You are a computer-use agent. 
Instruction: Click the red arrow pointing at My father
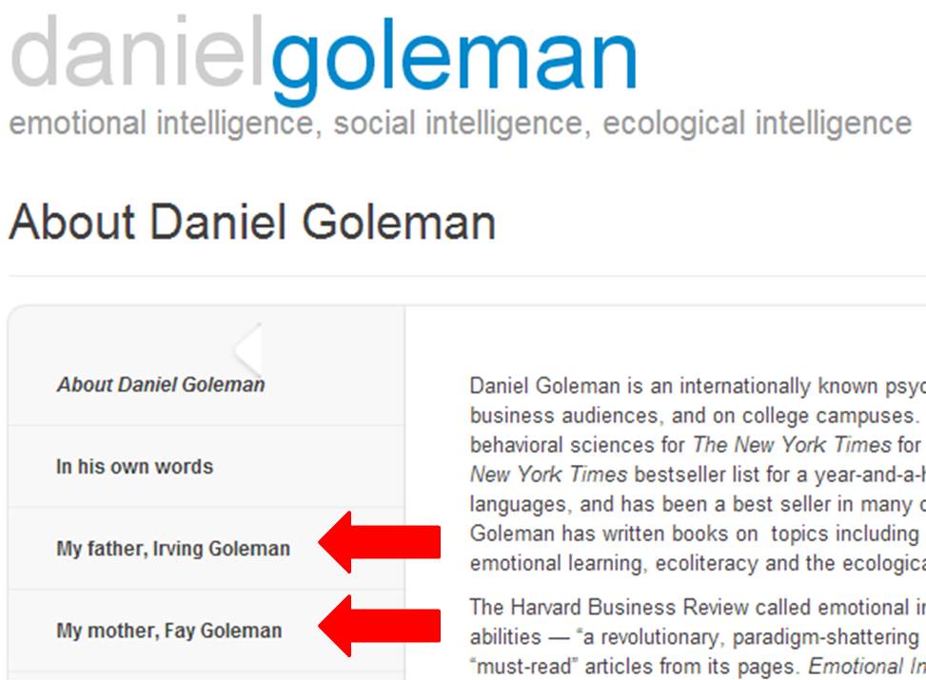380,542
